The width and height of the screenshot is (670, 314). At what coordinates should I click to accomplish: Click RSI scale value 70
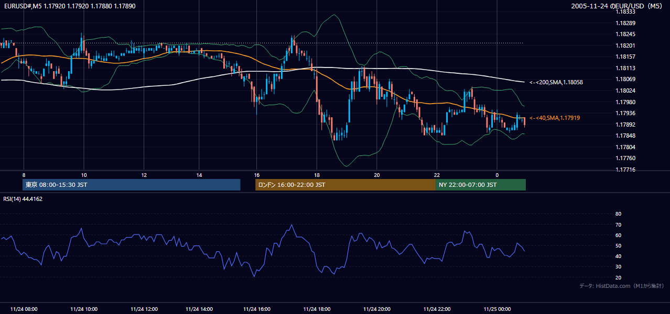(618, 225)
